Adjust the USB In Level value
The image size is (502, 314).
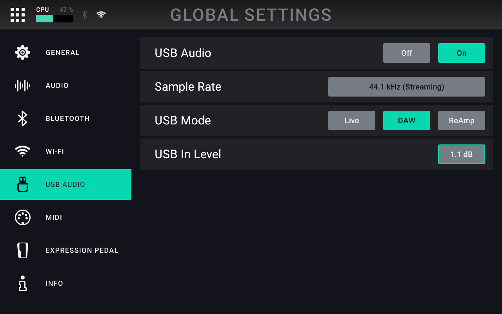pyautogui.click(x=461, y=154)
